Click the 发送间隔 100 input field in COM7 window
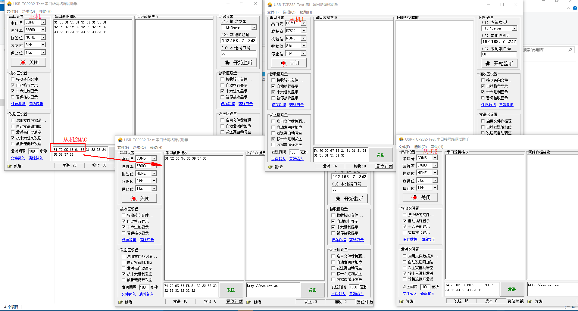Screen dimensions: 578x311 [x=33, y=151]
